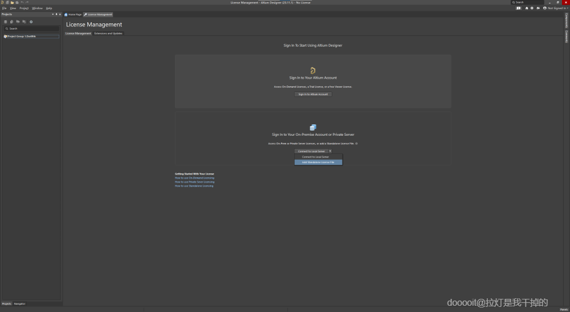Screen dimensions: 570x312
Task: Click the blue server cubes icon
Action: [313, 127]
